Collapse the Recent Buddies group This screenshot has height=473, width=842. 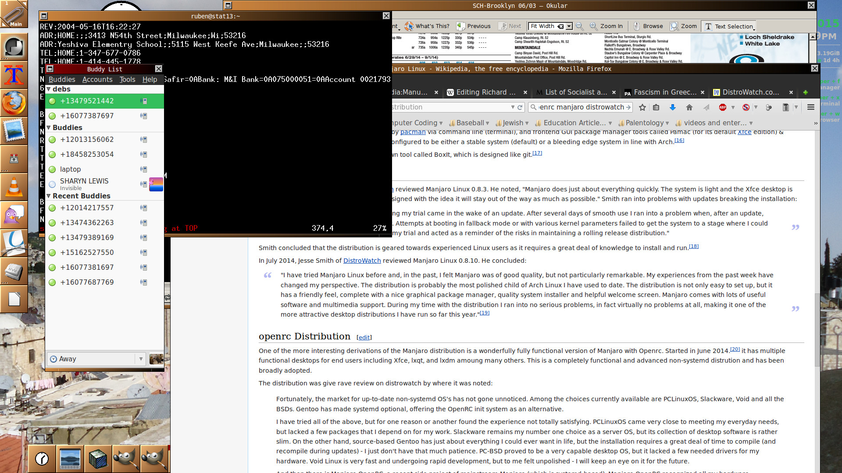(x=49, y=196)
